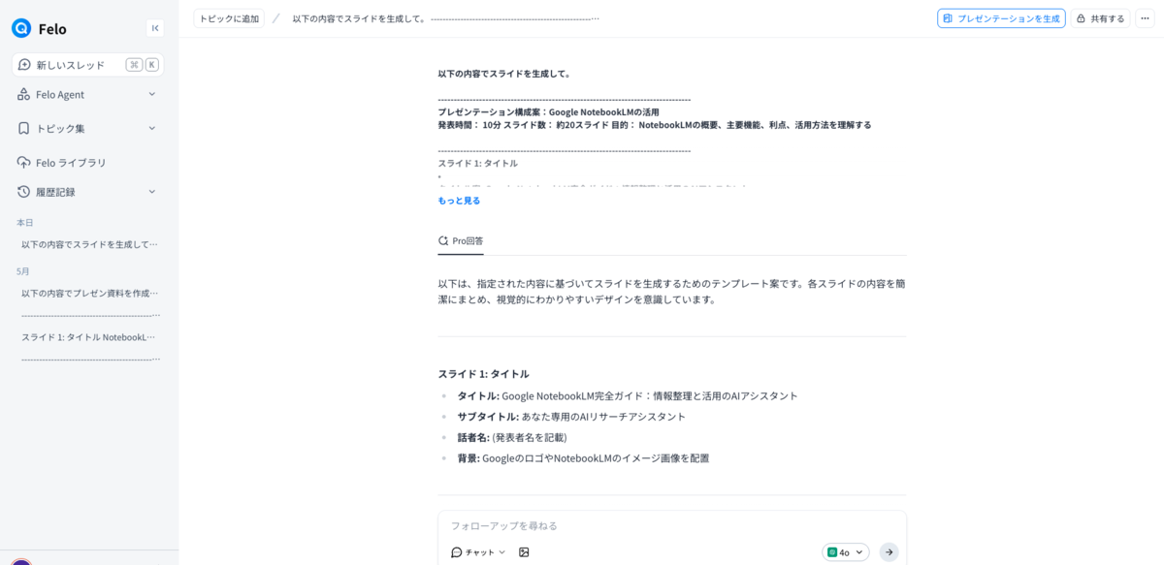Collapse the sidebar panel
This screenshot has height=565, width=1164.
point(155,28)
